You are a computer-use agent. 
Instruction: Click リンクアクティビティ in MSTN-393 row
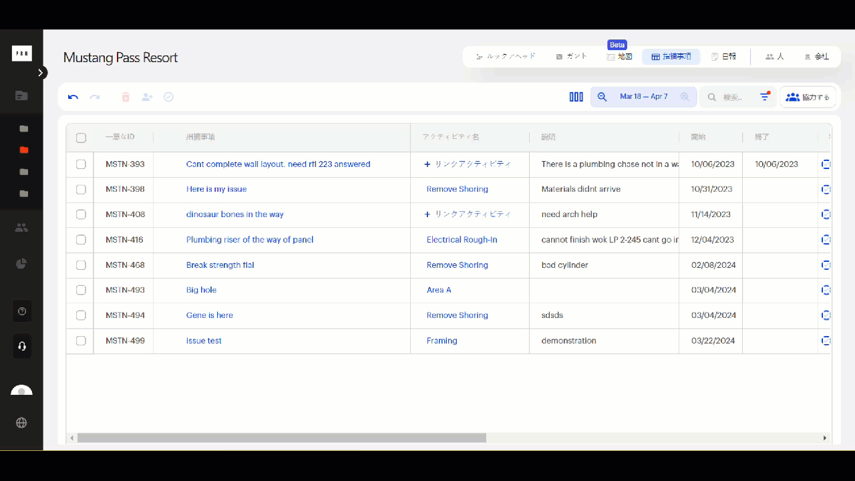468,164
